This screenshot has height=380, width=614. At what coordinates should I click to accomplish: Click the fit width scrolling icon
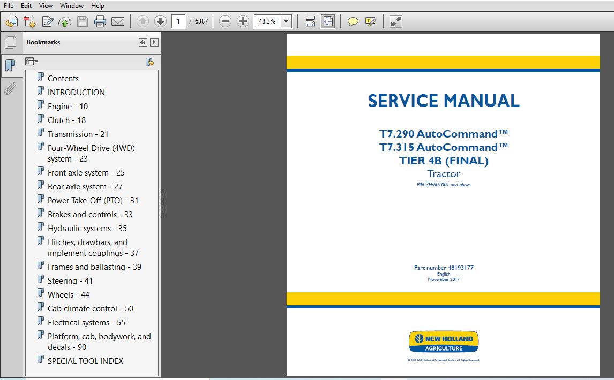click(x=310, y=21)
